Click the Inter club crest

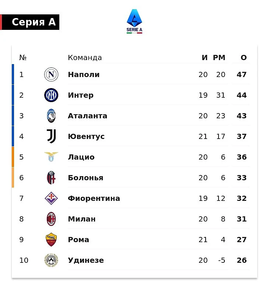click(51, 95)
